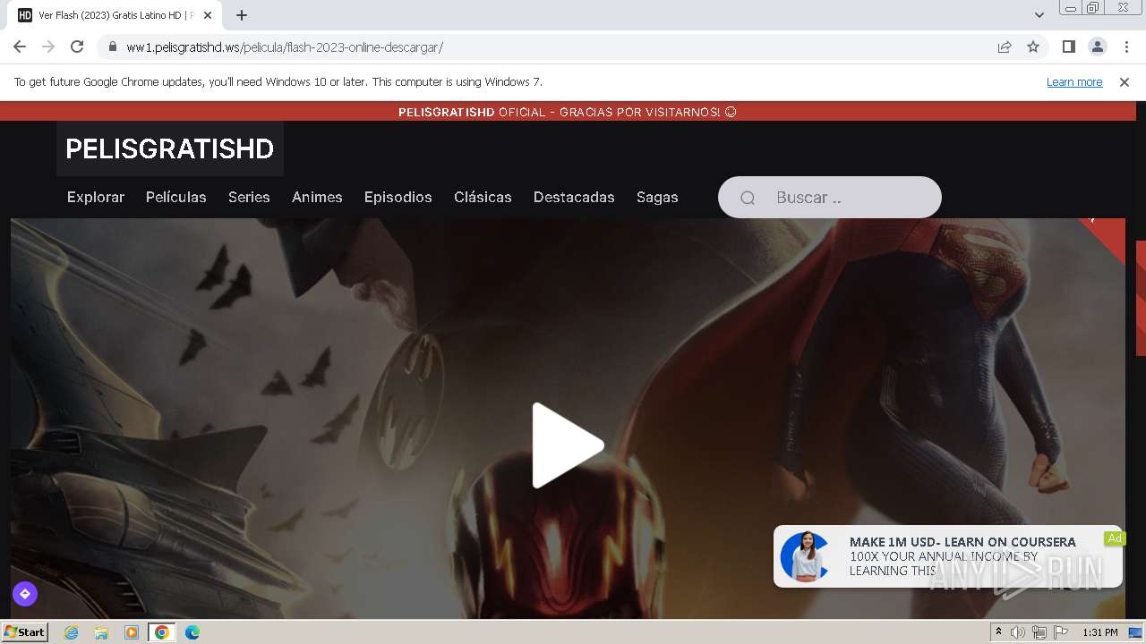Click the Buscar search field
1146x644 pixels.
pyautogui.click(x=830, y=197)
